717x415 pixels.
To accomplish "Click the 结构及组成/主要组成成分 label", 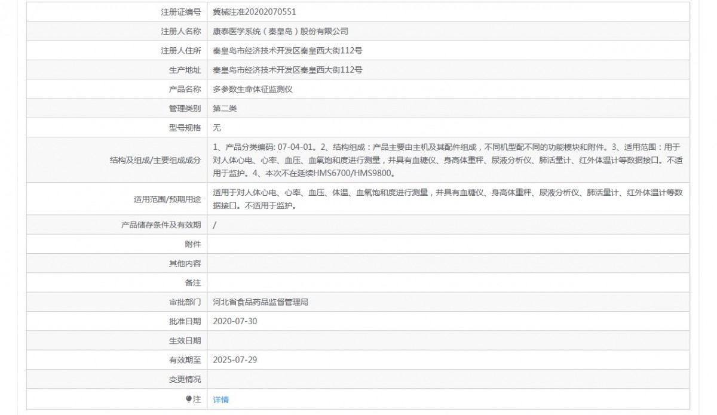I will (155, 160).
